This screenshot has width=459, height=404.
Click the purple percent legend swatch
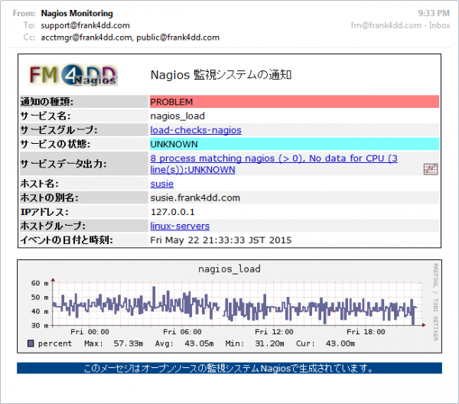(x=31, y=344)
